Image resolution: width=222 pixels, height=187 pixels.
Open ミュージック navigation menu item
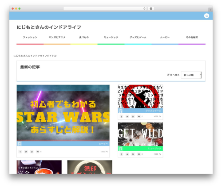pos(111,37)
